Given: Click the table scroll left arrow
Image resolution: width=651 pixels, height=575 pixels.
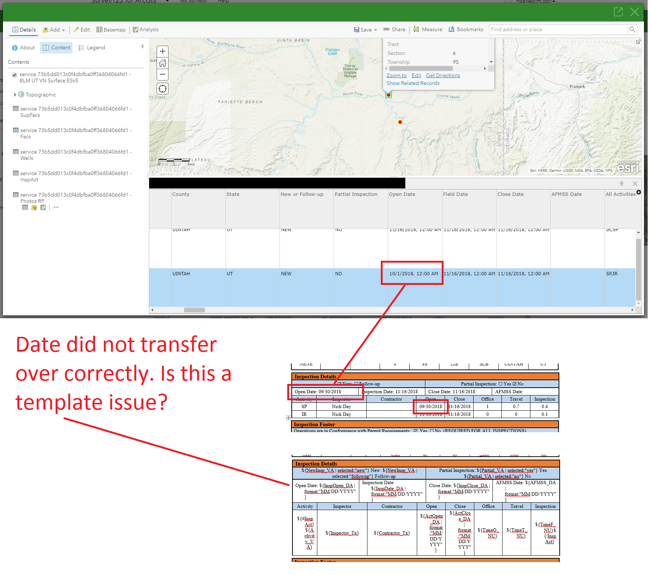Looking at the screenshot, I should click(x=152, y=310).
